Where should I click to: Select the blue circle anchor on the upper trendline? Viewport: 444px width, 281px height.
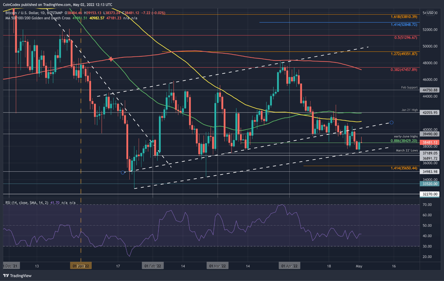[x=391, y=122]
